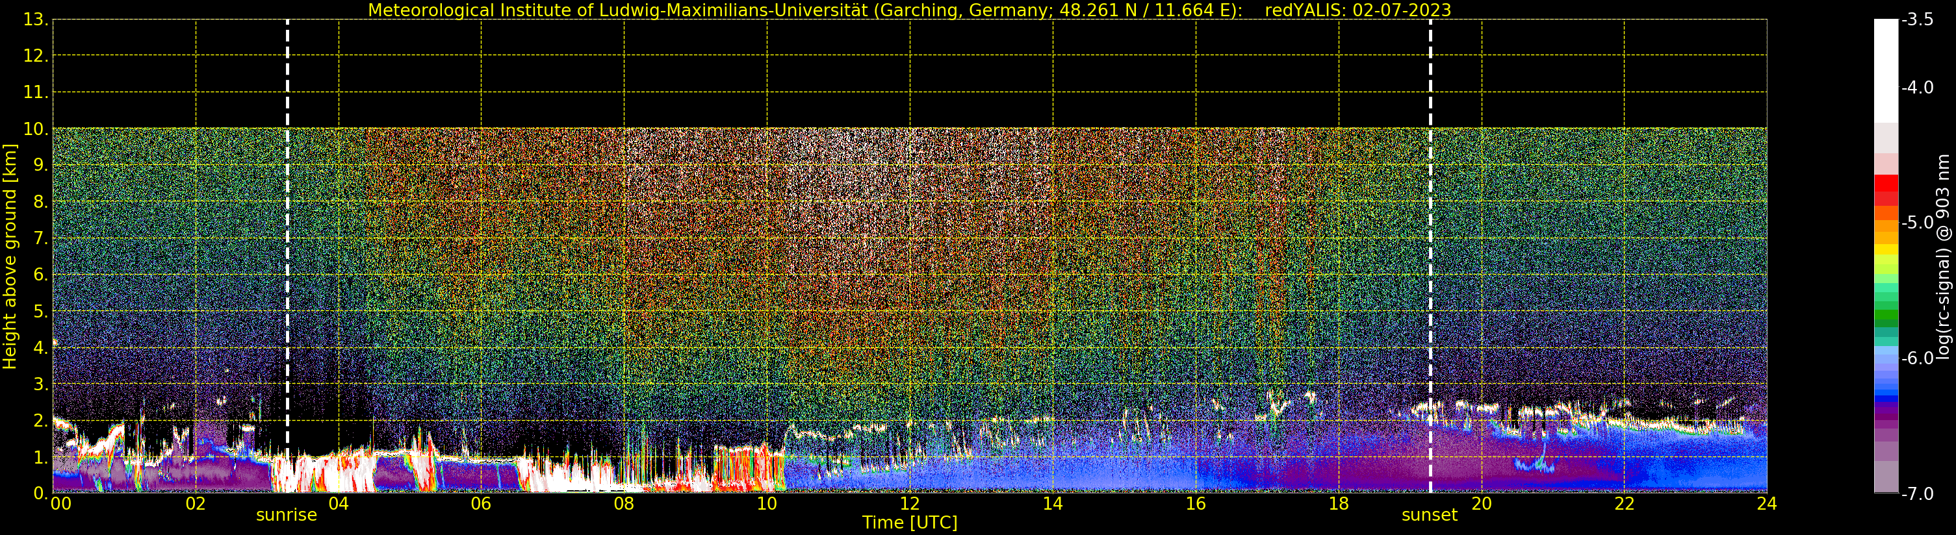Viewport: 1956px width, 535px height.
Task: Click the bright red band of the colorbar
Action: point(1886,183)
